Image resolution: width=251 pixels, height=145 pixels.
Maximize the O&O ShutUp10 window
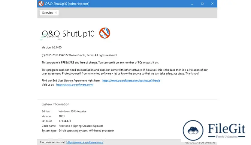tap(202, 4)
